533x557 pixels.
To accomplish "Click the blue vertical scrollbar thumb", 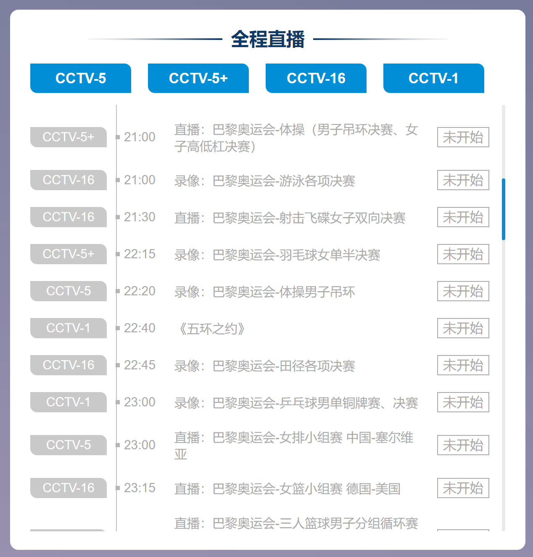I will 503,209.
